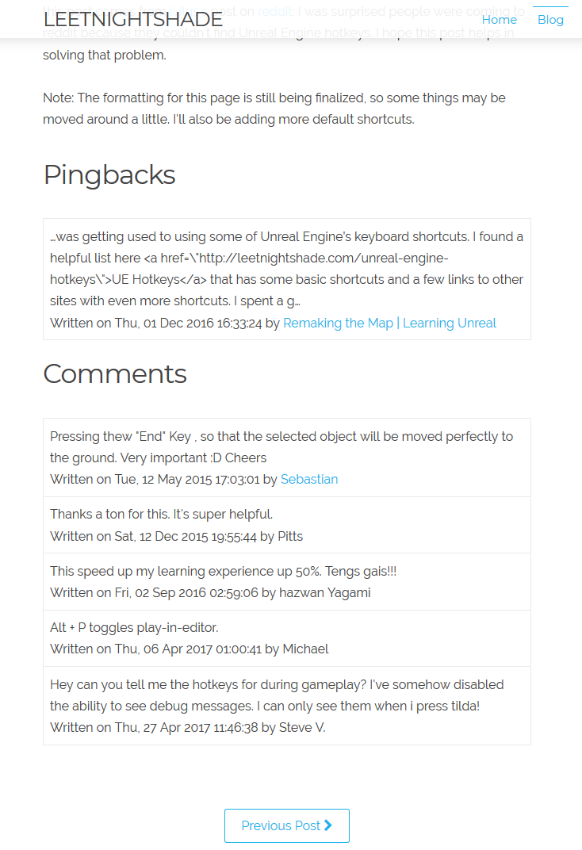Click the right chevron icon beside Previous Post

[x=328, y=825]
